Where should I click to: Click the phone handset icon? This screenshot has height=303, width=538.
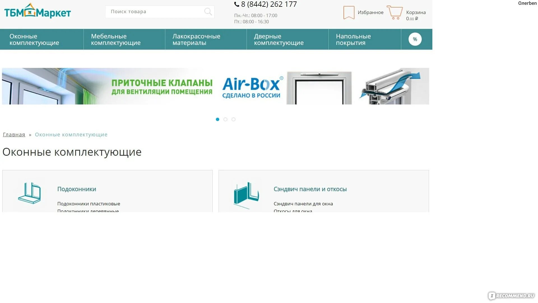[x=237, y=4]
